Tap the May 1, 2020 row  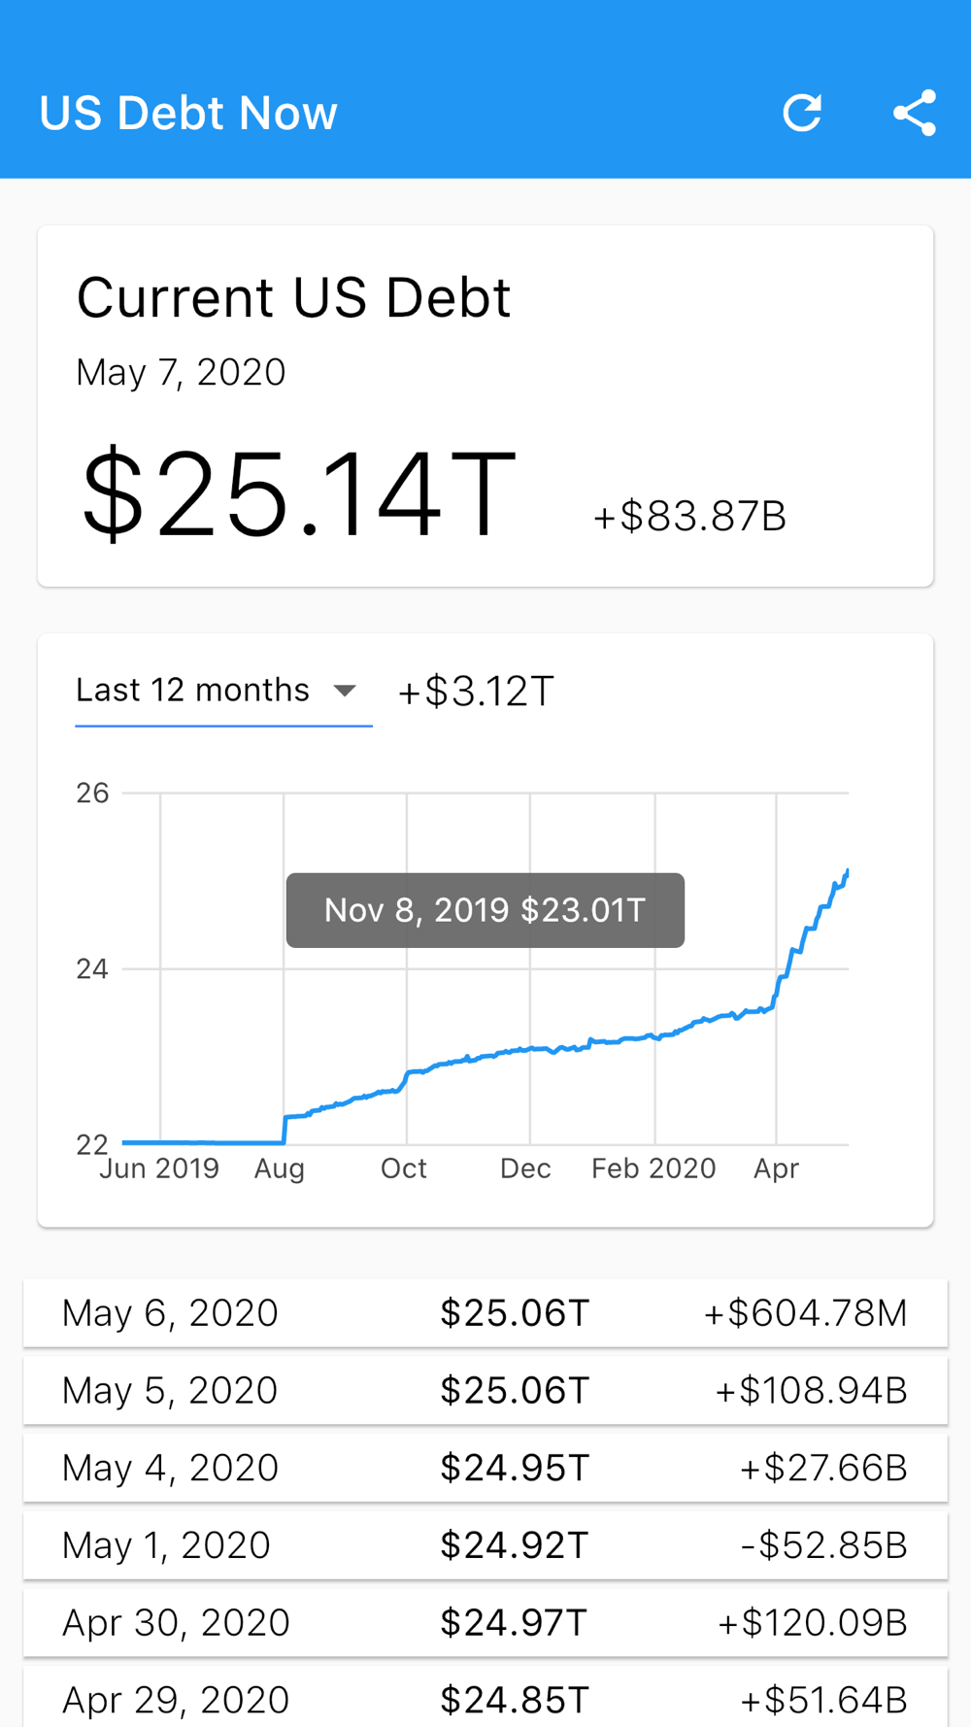485,1545
